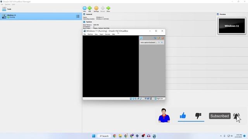Click the New machine toolbar icon
Image resolution: width=248 pixels, height=139 pixels.
coord(84,8)
